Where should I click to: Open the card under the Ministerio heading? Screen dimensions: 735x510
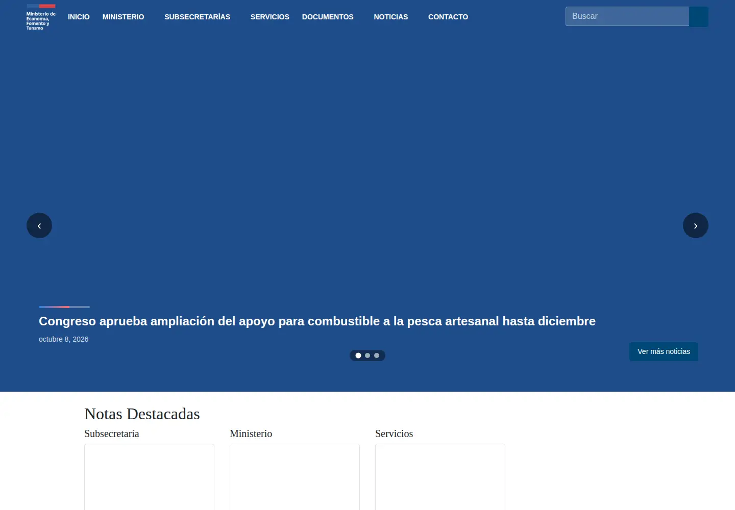[x=295, y=477]
